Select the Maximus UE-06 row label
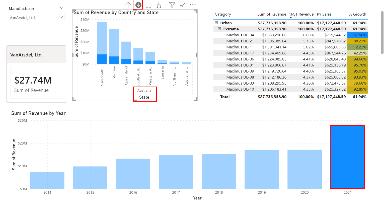 click(x=240, y=59)
